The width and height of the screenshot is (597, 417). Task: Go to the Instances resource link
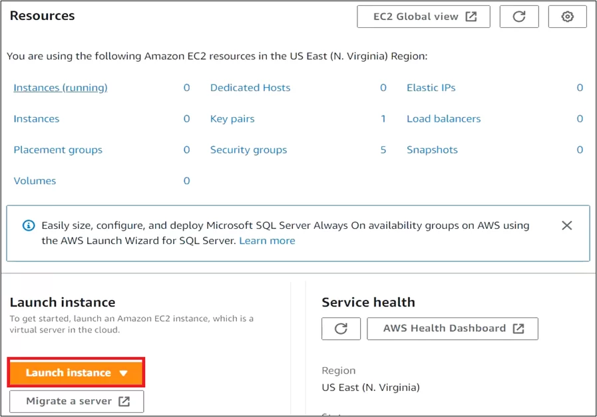(37, 119)
